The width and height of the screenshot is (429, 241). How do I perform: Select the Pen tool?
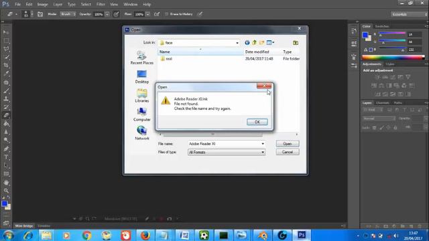pyautogui.click(x=6, y=149)
